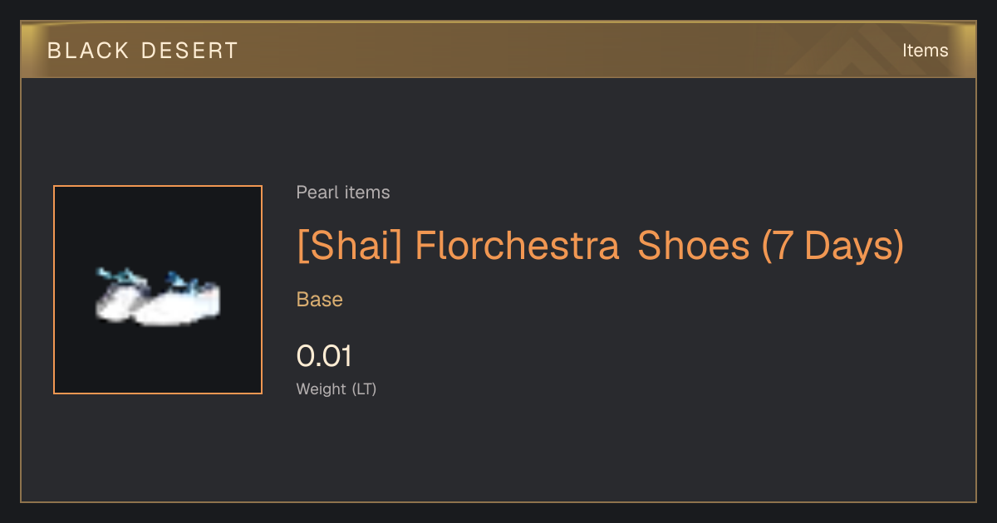Click the word Florchestra in the title

(517, 246)
